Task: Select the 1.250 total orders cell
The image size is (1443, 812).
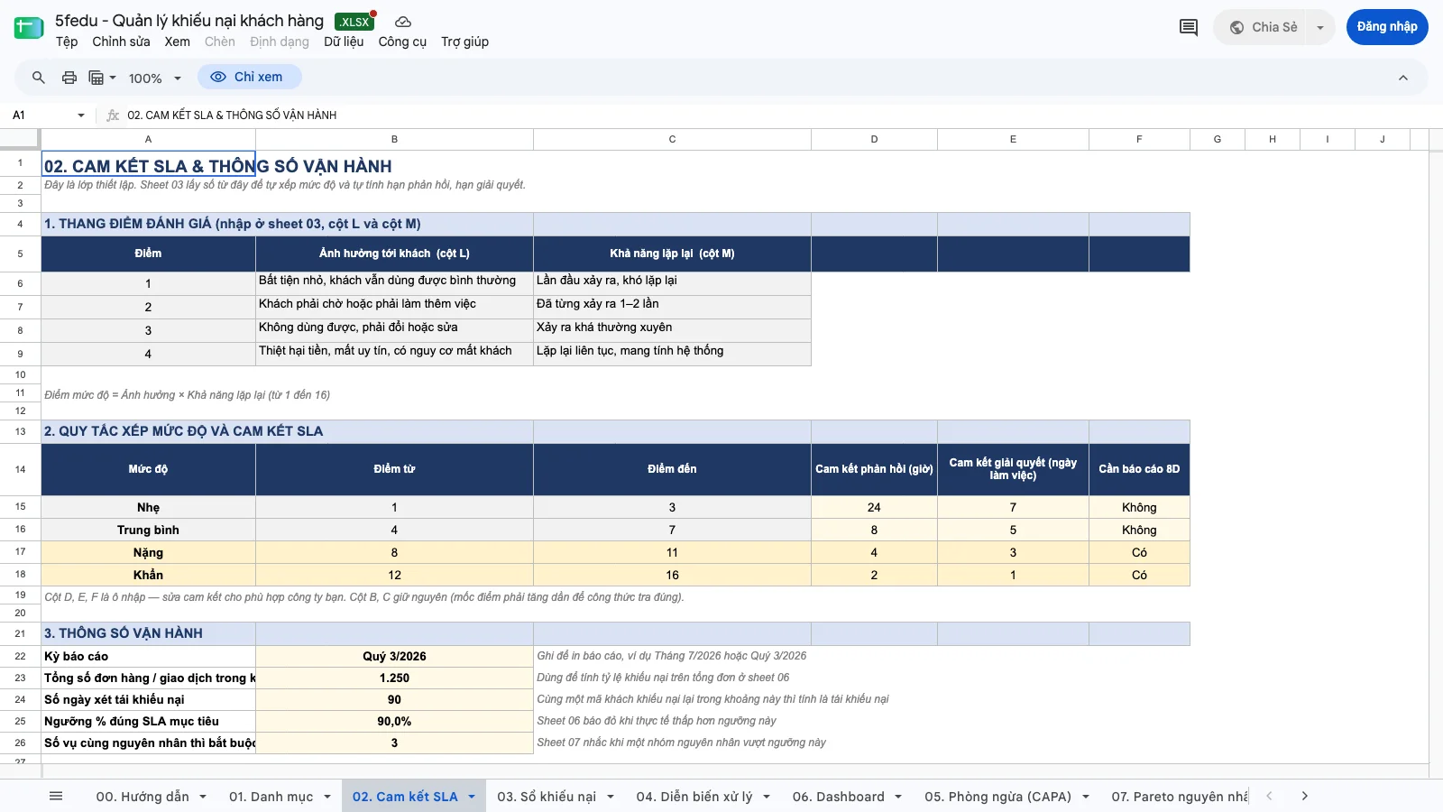Action: pos(394,678)
